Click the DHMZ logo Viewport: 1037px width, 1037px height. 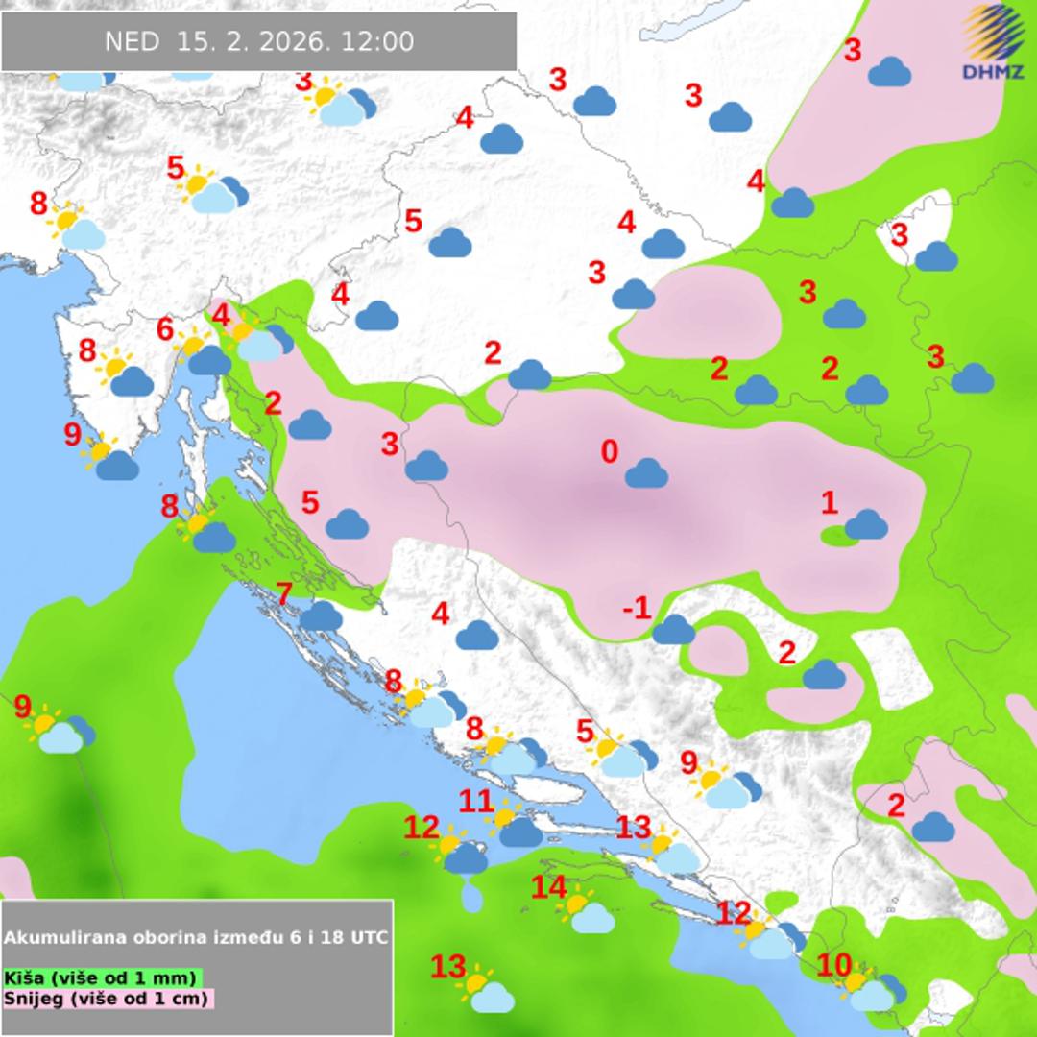click(992, 41)
